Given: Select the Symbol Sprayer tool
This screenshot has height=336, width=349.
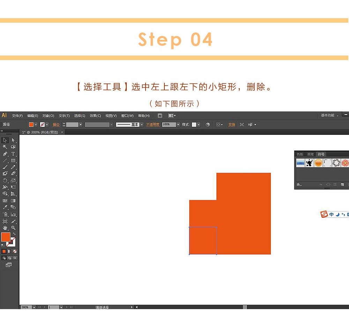Looking at the screenshot, I should (x=5, y=214).
